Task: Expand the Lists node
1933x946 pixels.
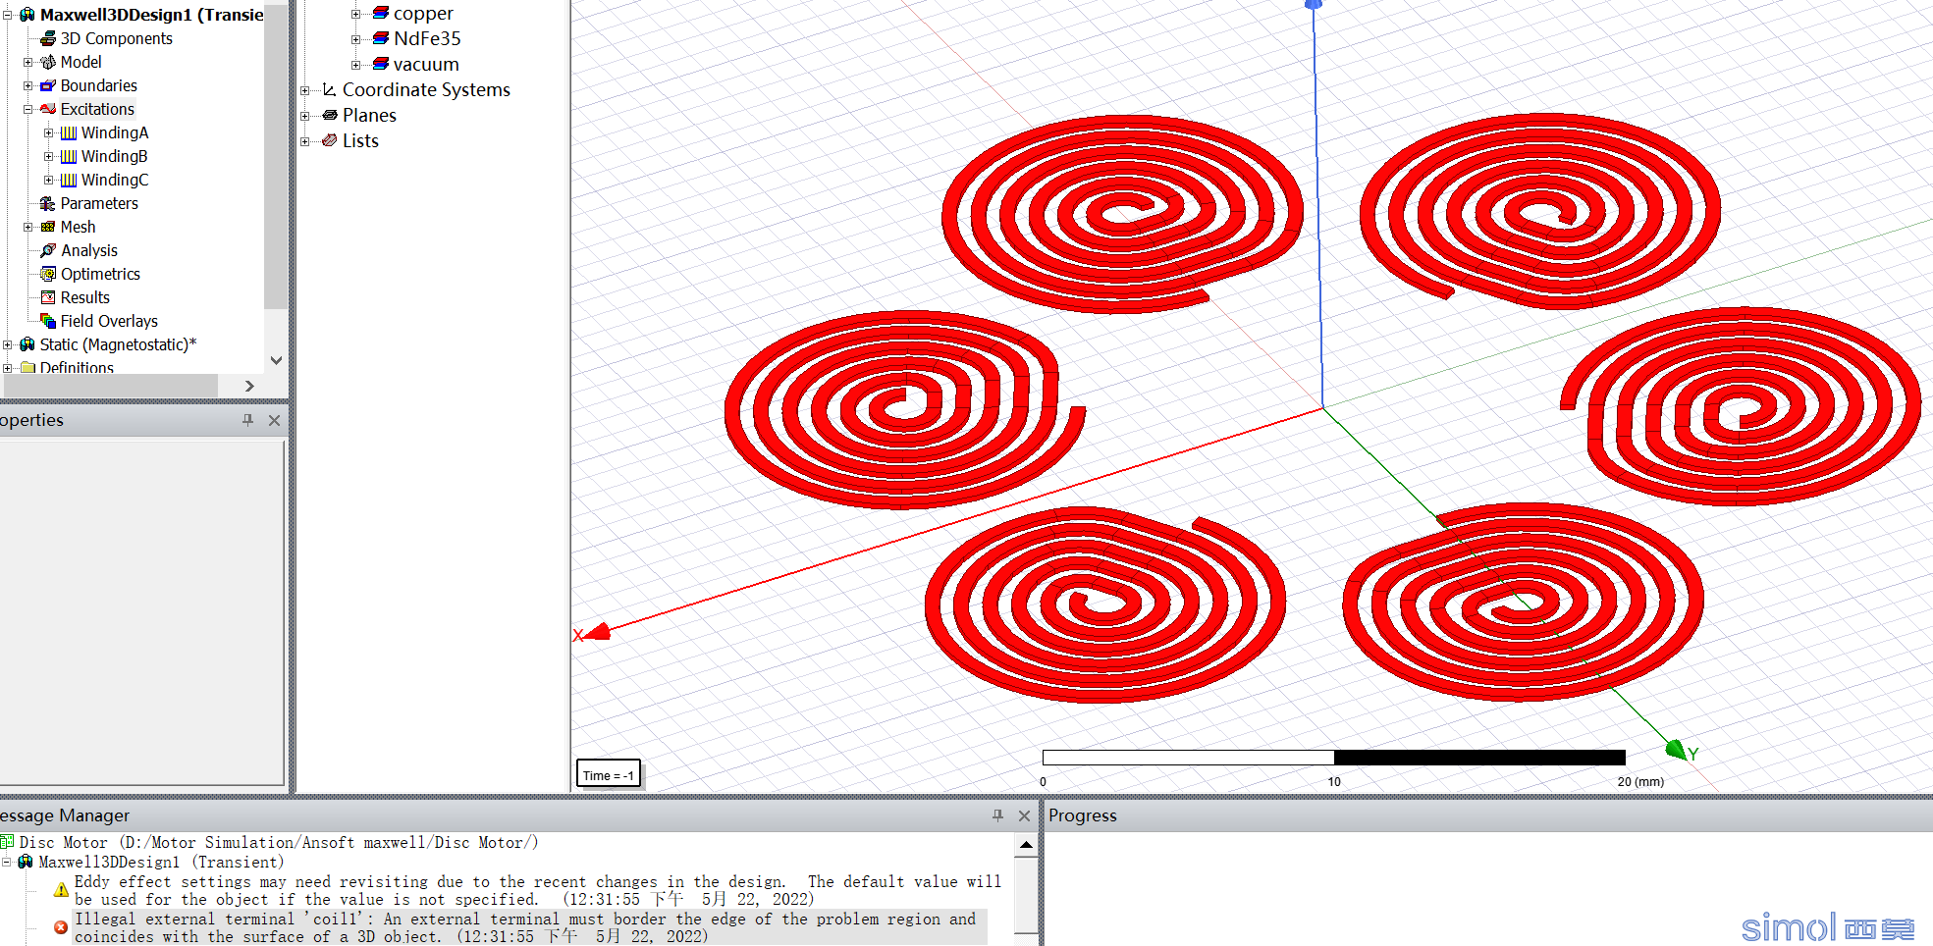Action: coord(304,141)
